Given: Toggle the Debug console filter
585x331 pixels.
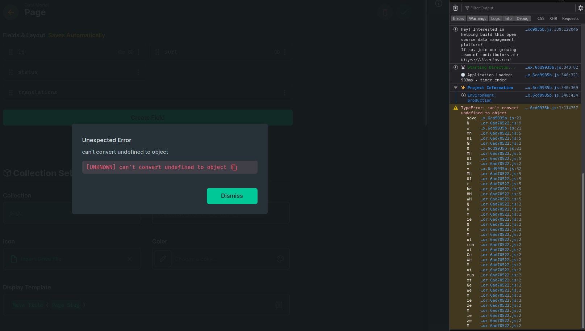Looking at the screenshot, I should click(522, 18).
